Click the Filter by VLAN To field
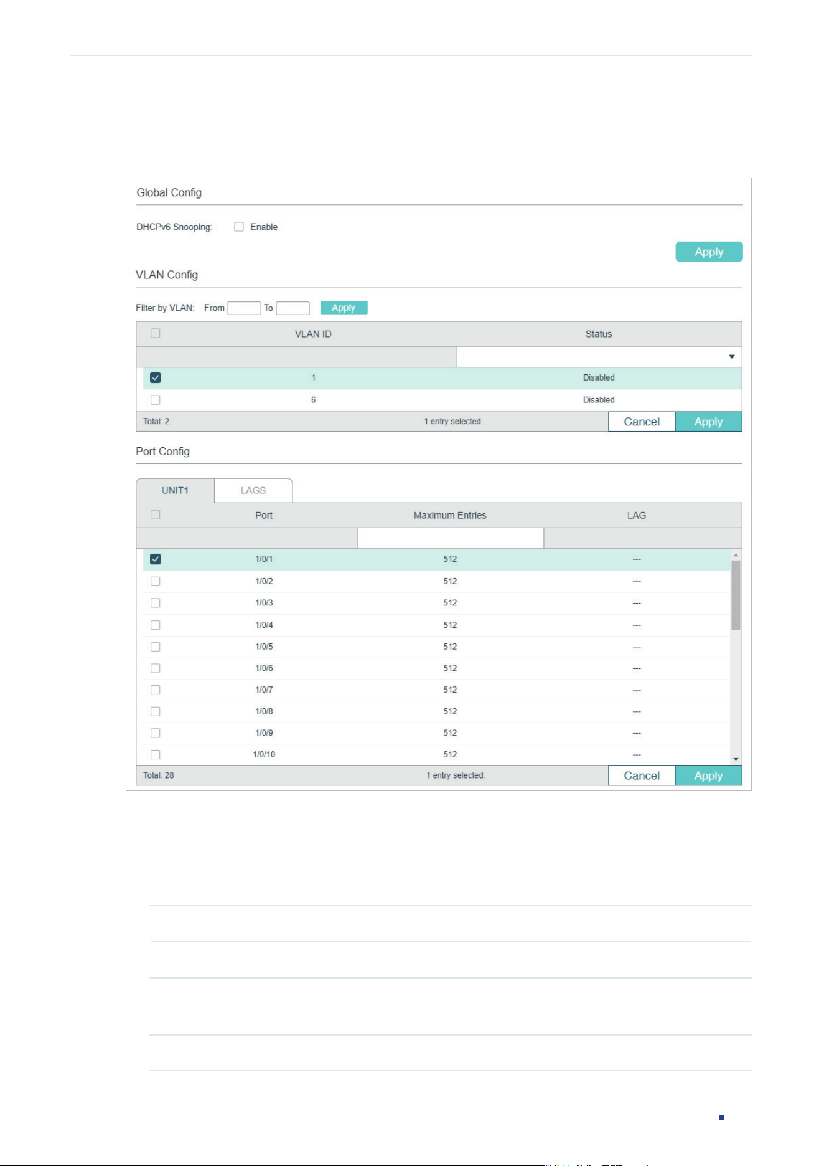The image size is (824, 1166). point(293,308)
